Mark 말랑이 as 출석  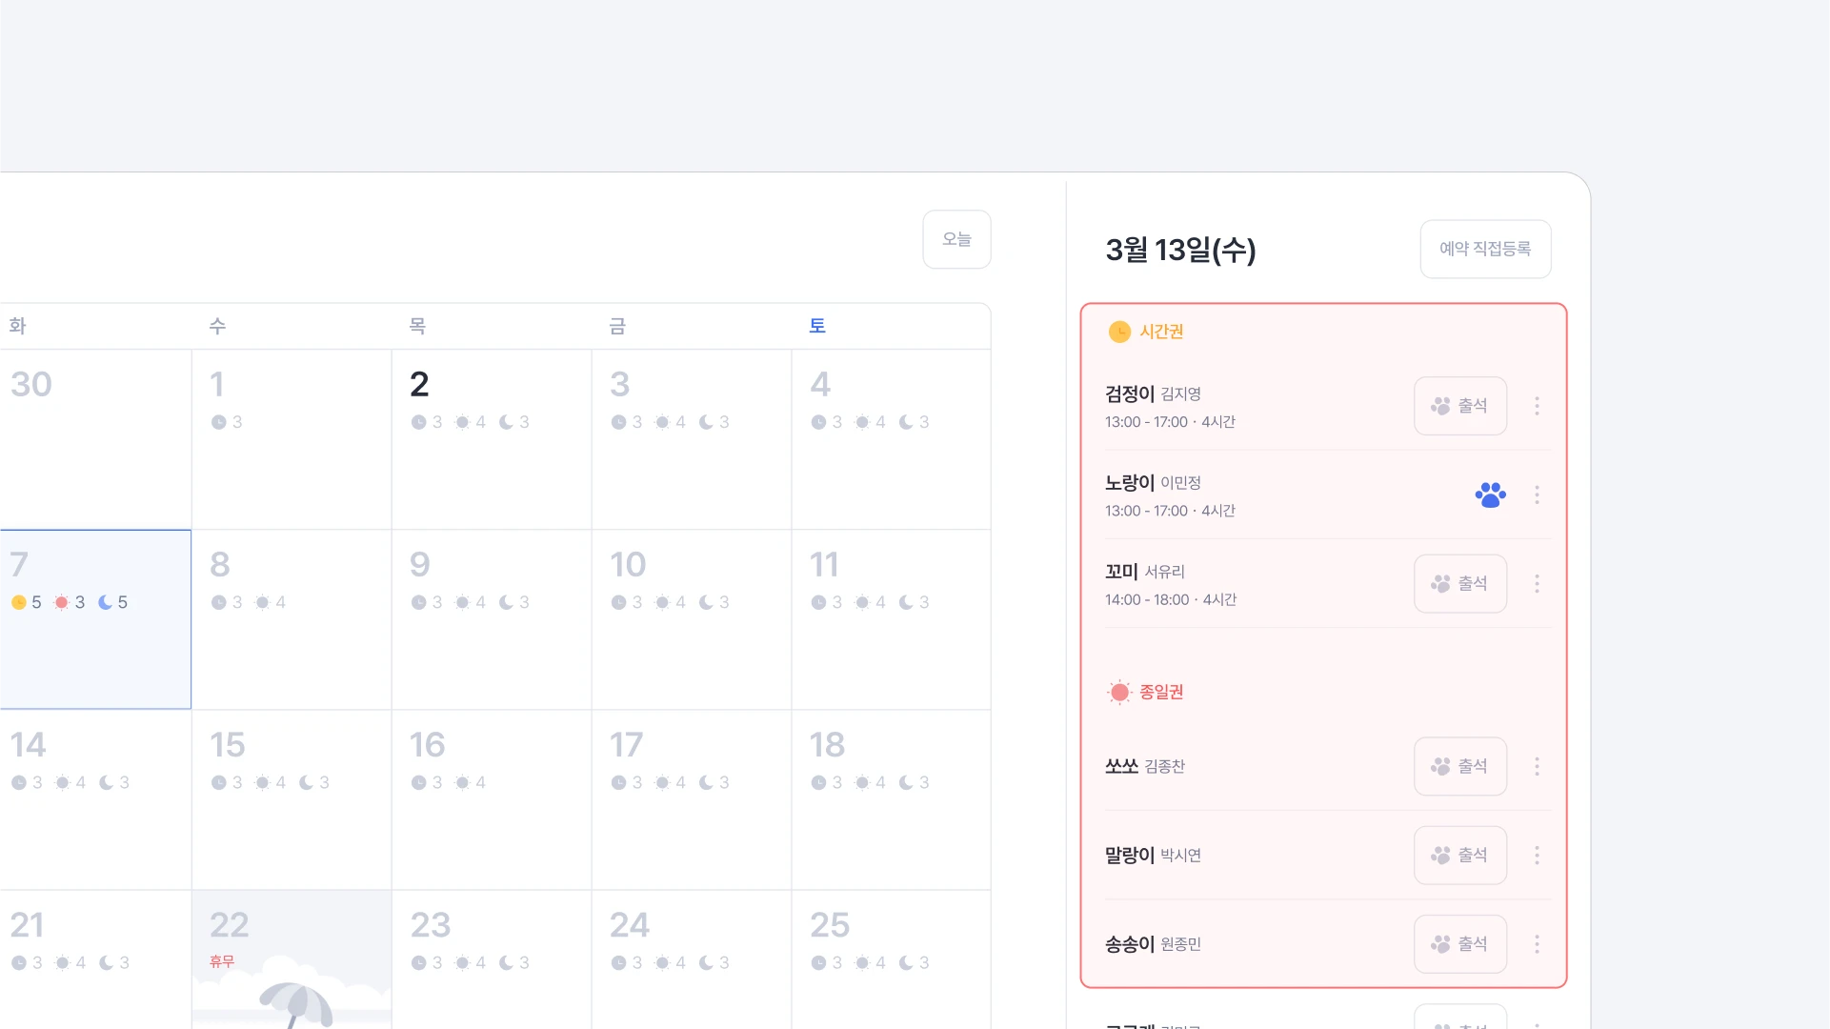pos(1459,856)
